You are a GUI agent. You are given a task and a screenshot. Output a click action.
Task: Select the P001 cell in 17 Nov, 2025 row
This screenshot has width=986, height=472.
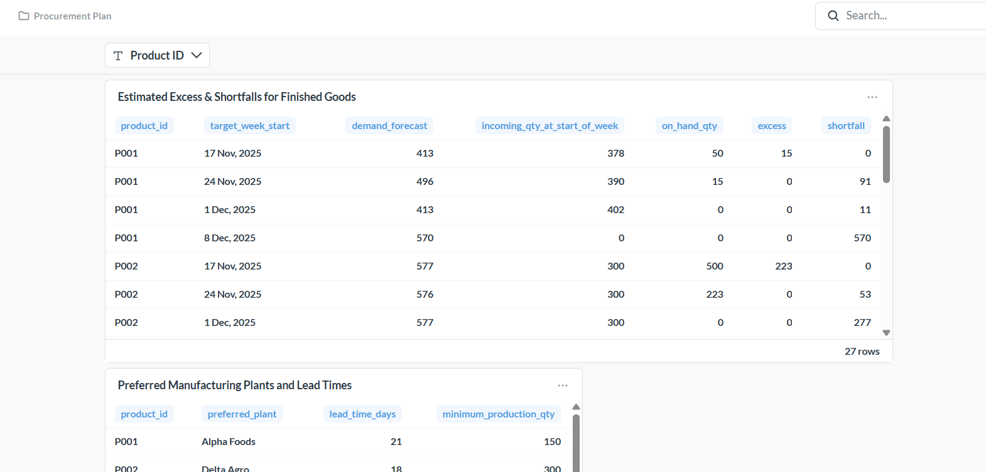[126, 154]
